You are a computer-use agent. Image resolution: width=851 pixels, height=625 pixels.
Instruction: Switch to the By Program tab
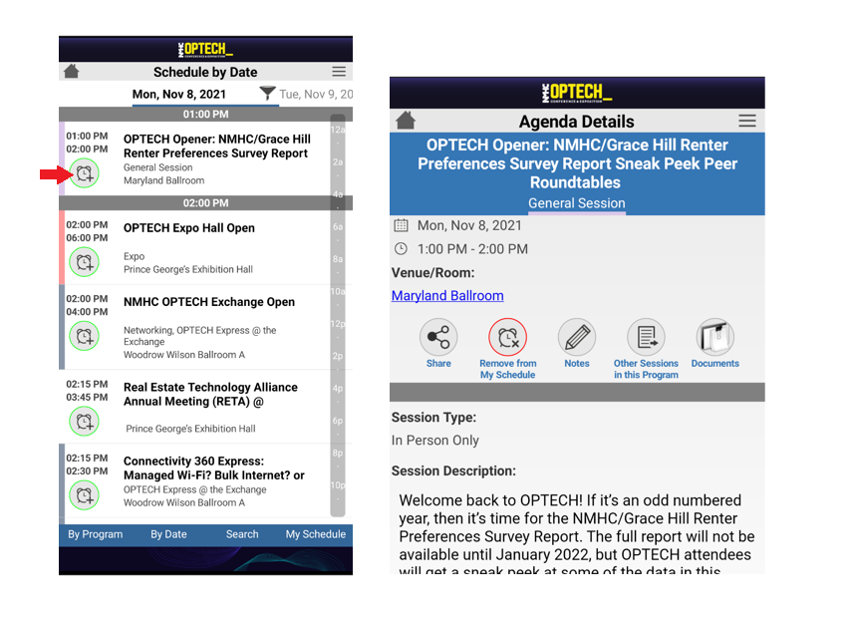[95, 534]
